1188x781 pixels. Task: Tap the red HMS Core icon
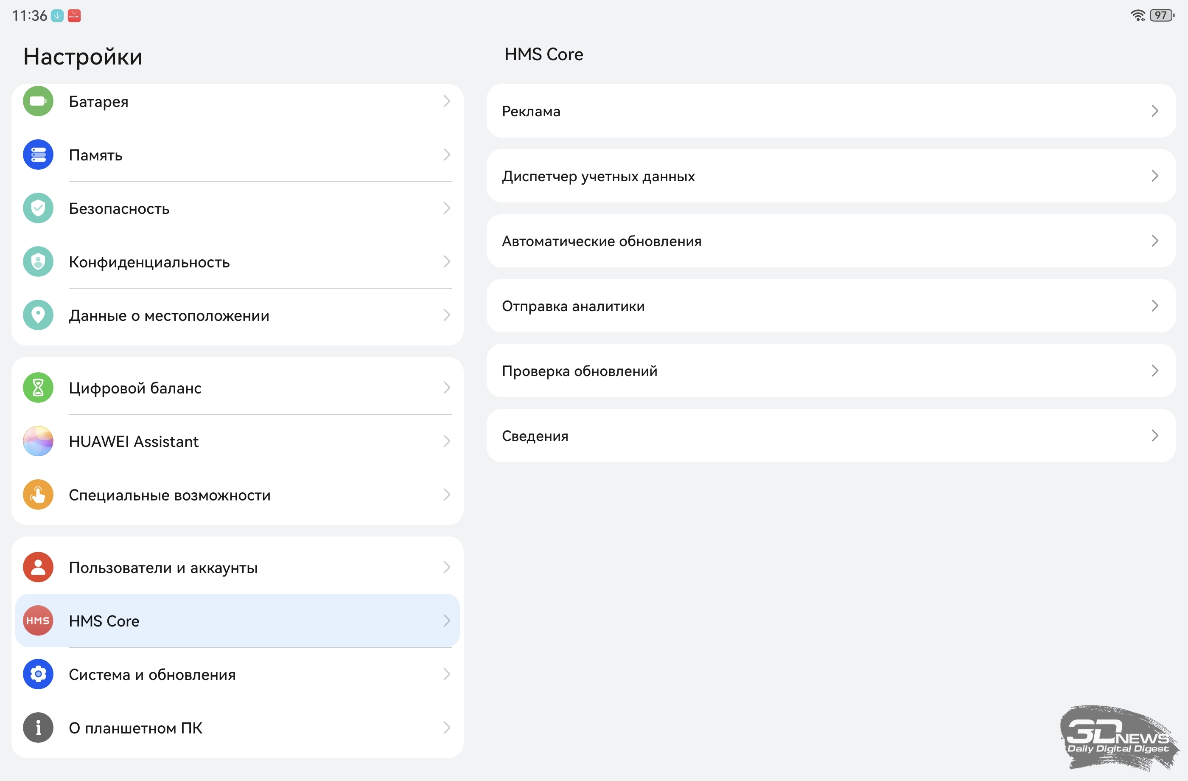point(38,621)
